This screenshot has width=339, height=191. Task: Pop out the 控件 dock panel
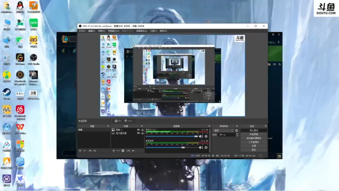pos(266,126)
